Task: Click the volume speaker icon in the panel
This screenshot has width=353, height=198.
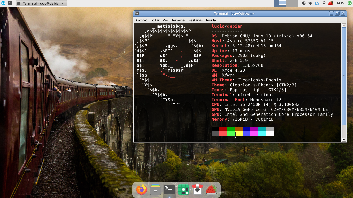Action: coord(304,3)
